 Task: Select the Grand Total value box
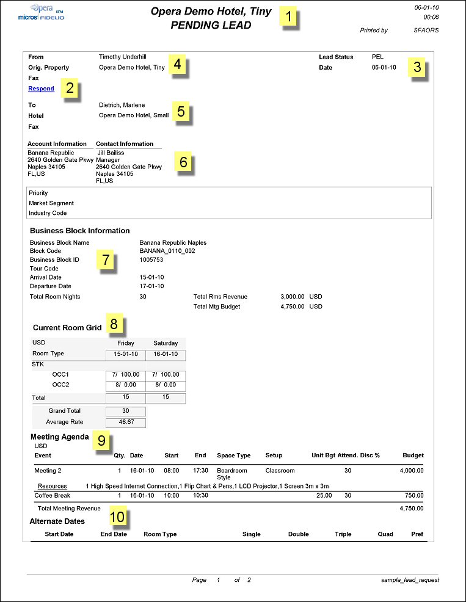126,411
